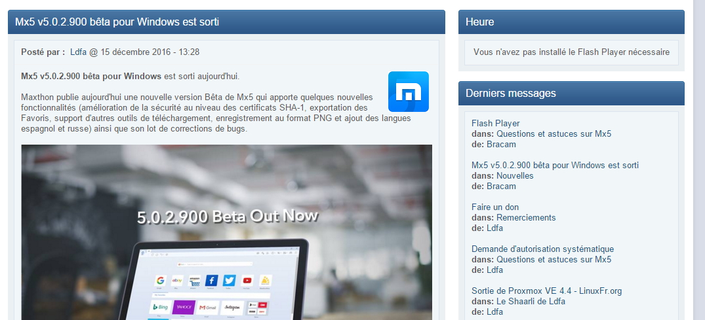Click the Yahoo tile in laptop image

(x=184, y=308)
